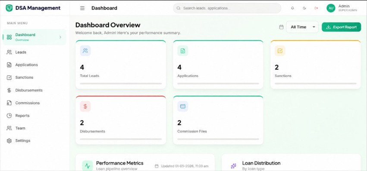Click the Performance Metrics heading
Viewport: 367px width, 171px height.
[x=120, y=163]
